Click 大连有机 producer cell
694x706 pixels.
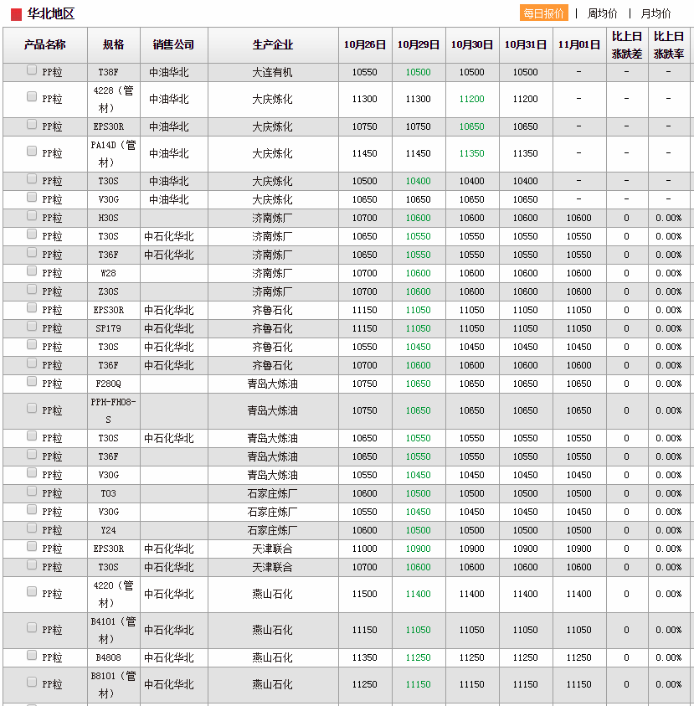(272, 73)
